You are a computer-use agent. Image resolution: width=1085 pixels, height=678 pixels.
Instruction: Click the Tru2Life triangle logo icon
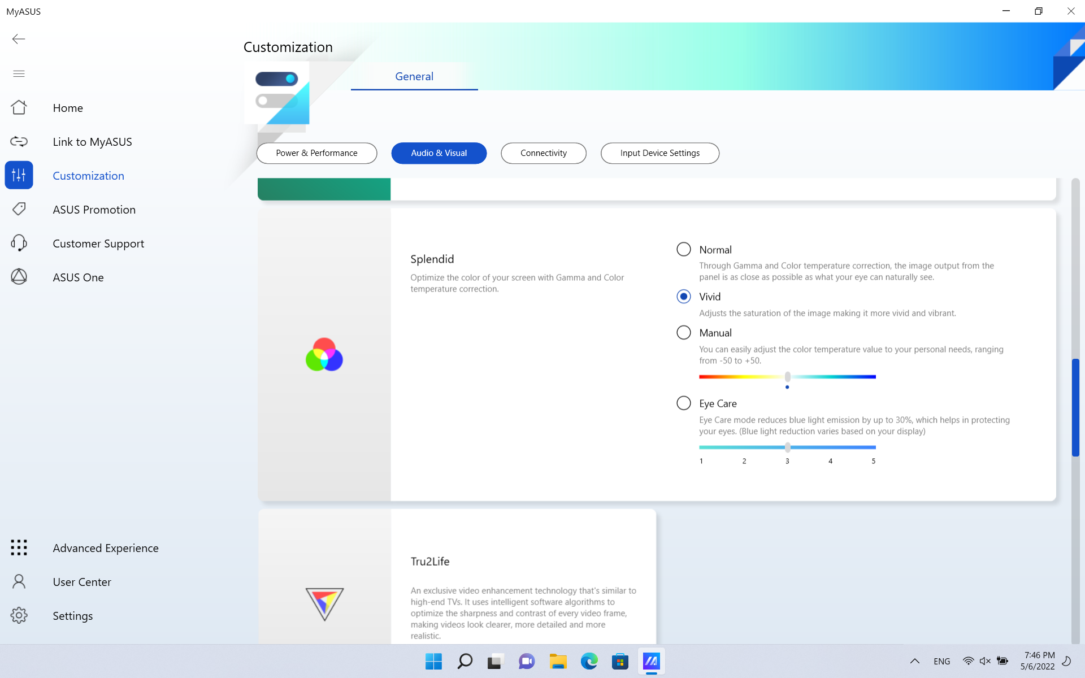(x=324, y=603)
